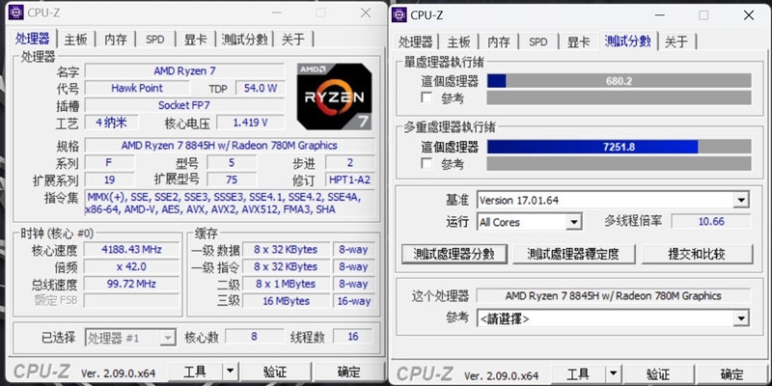This screenshot has width=772, height=386.
Task: Click the empty reference bar under single-thread
Action: click(x=619, y=97)
